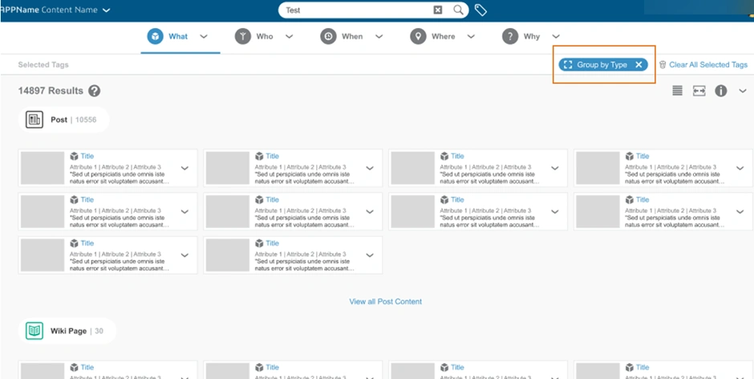
Task: Open the APPName Content Name dropdown
Action: (x=106, y=10)
